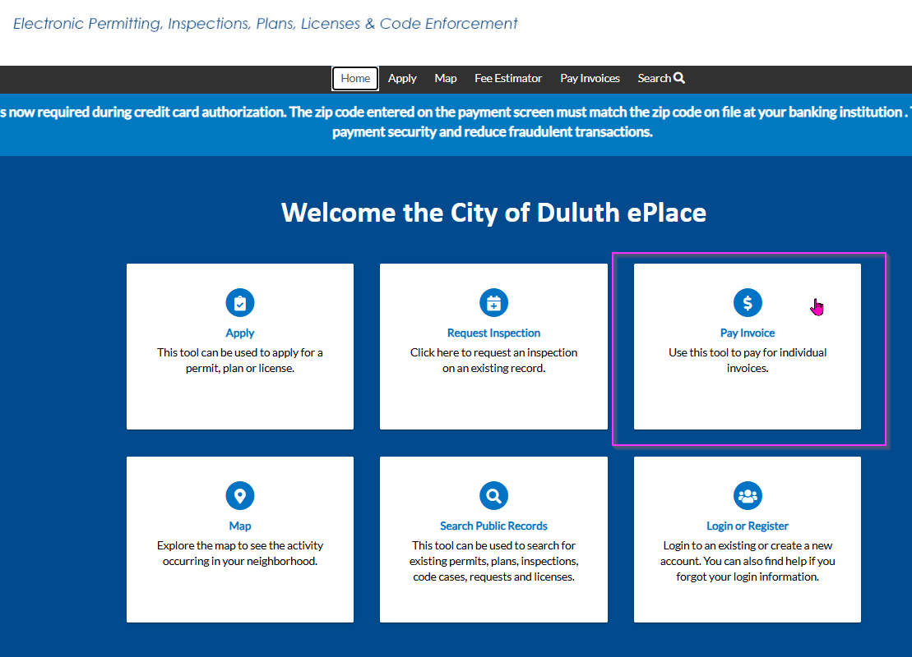Screen dimensions: 912x657
Task: Open Pay Invoices in the navigation bar
Action: pyautogui.click(x=590, y=78)
